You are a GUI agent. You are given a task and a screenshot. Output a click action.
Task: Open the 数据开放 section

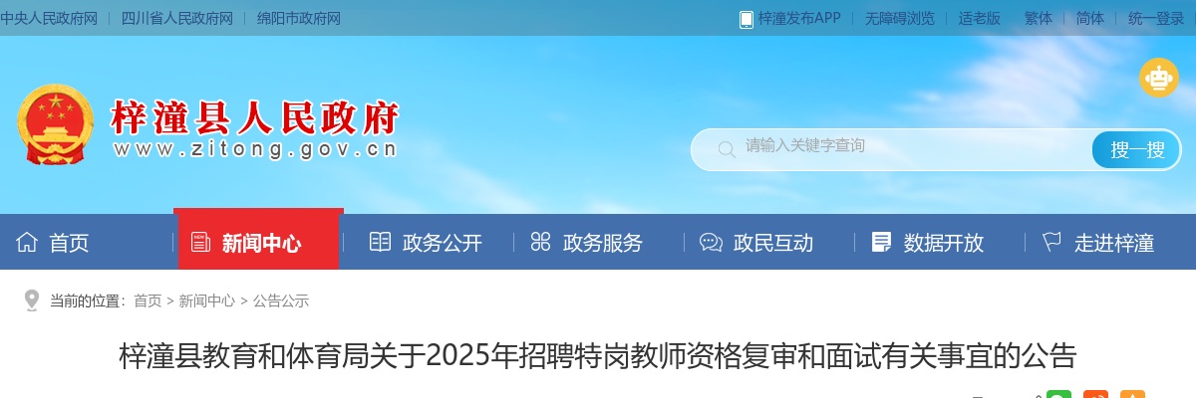[x=928, y=242]
